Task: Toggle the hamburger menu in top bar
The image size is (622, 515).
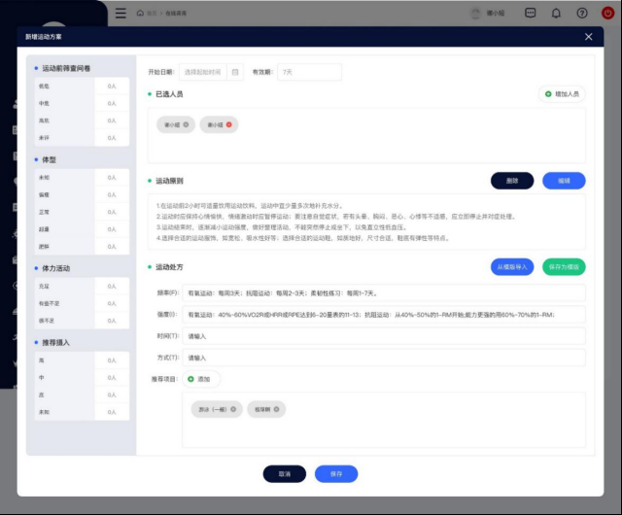Action: point(121,13)
